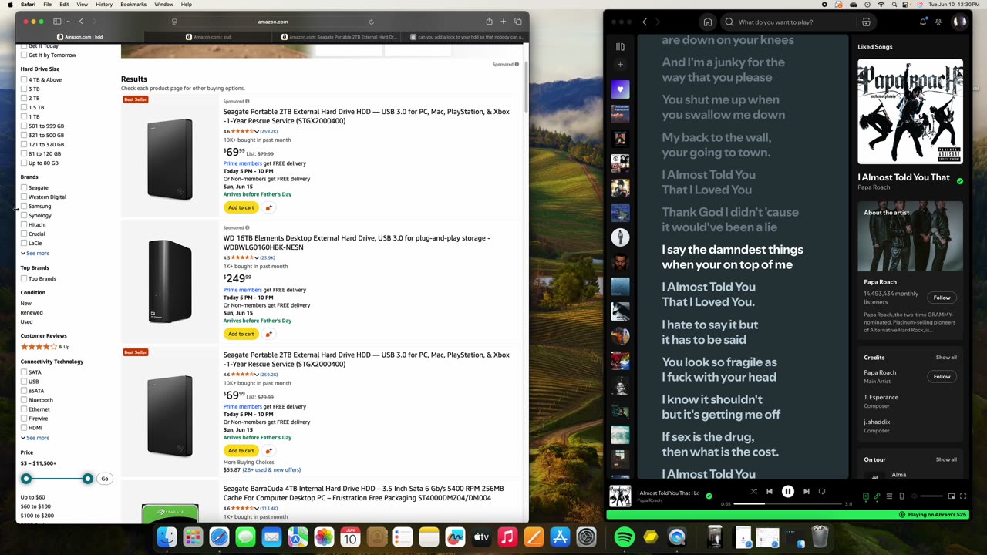Screen dimensions: 987x555
Task: Select the Western Digital brand checkbox
Action: point(24,197)
